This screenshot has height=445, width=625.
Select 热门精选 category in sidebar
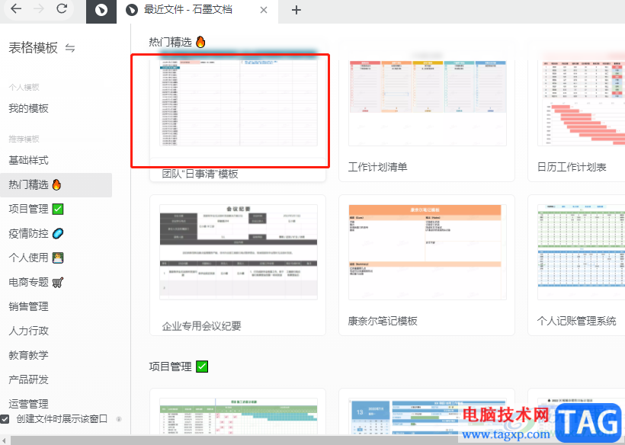(56, 184)
